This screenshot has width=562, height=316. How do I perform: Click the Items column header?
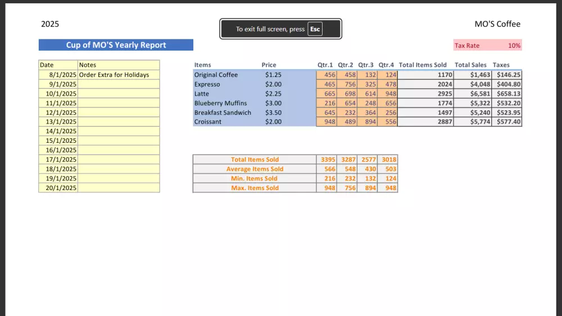(202, 65)
